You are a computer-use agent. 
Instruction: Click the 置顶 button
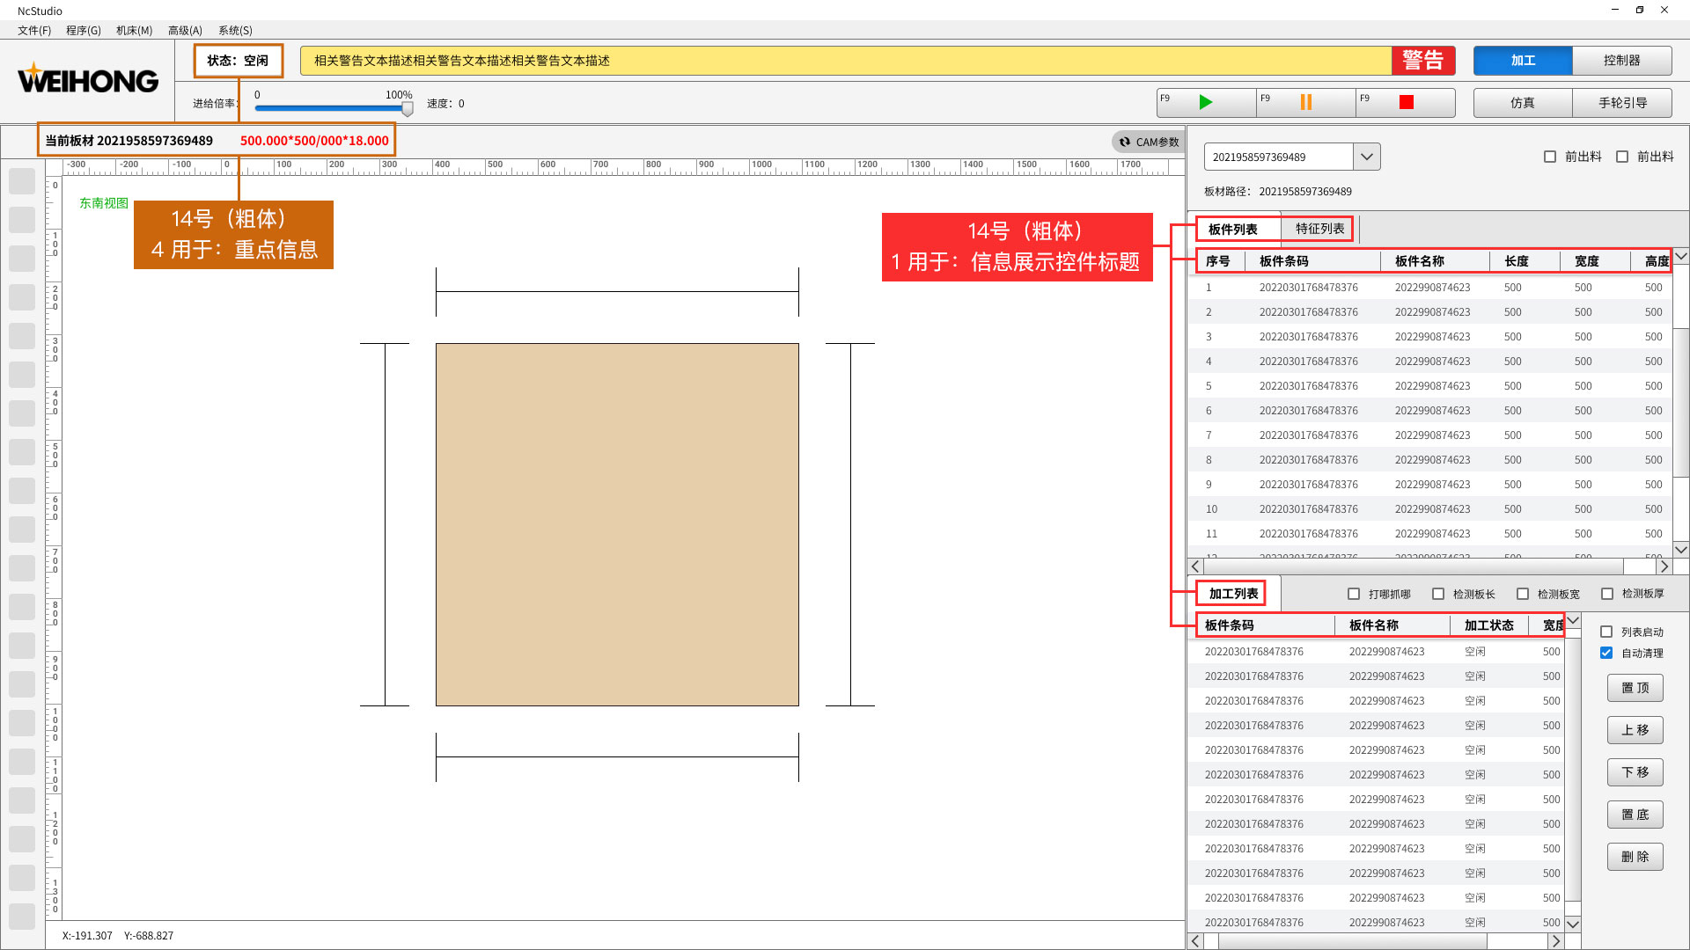click(1635, 688)
